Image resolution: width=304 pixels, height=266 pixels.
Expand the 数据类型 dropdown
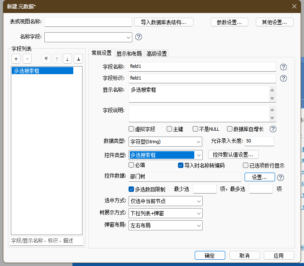[198, 142]
